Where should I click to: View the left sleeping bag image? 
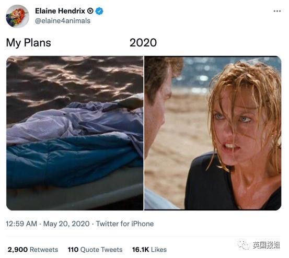pyautogui.click(x=75, y=133)
